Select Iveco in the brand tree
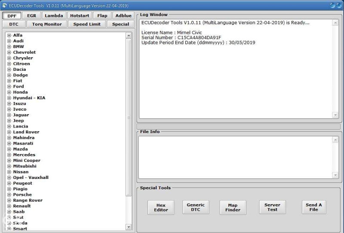The width and height of the screenshot is (344, 233). point(20,109)
